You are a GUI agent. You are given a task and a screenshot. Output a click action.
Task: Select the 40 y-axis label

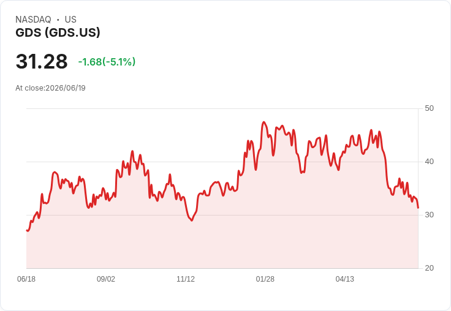coord(429,162)
